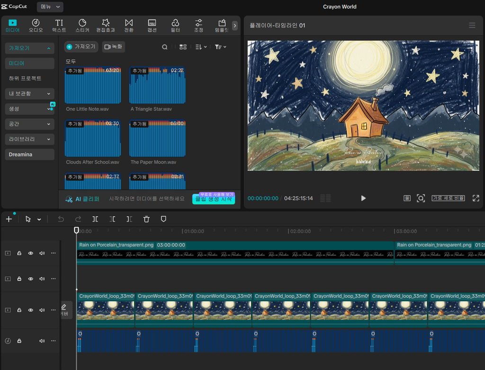Choose the selection pointer tool
The image size is (485, 370).
pos(28,219)
